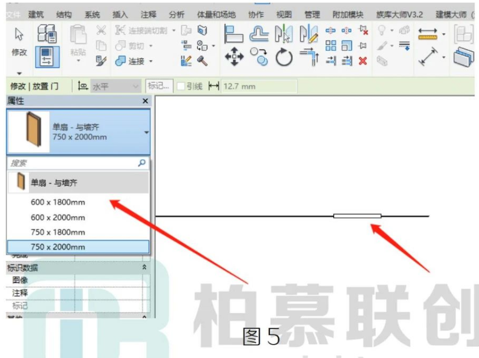Select the Array tool

click(x=331, y=46)
